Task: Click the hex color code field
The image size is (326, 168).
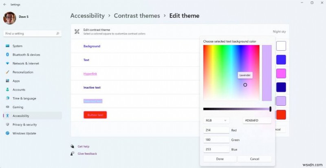Action: (x=257, y=120)
